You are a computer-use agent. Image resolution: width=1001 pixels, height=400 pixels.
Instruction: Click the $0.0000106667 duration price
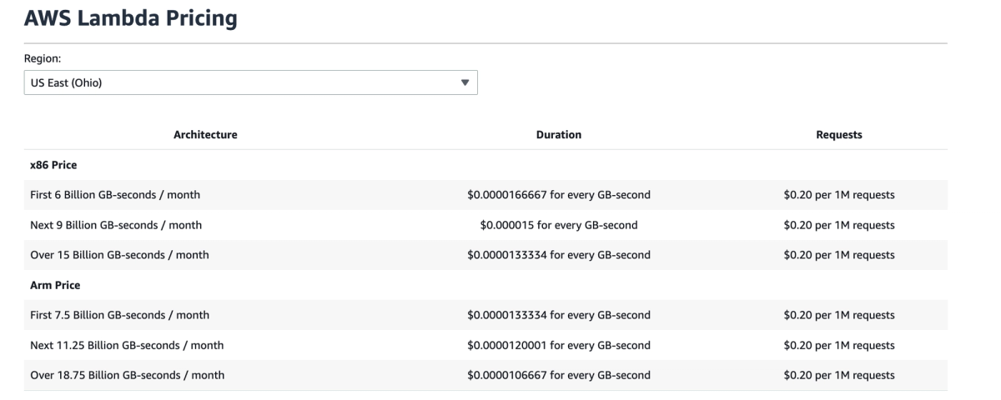[559, 375]
